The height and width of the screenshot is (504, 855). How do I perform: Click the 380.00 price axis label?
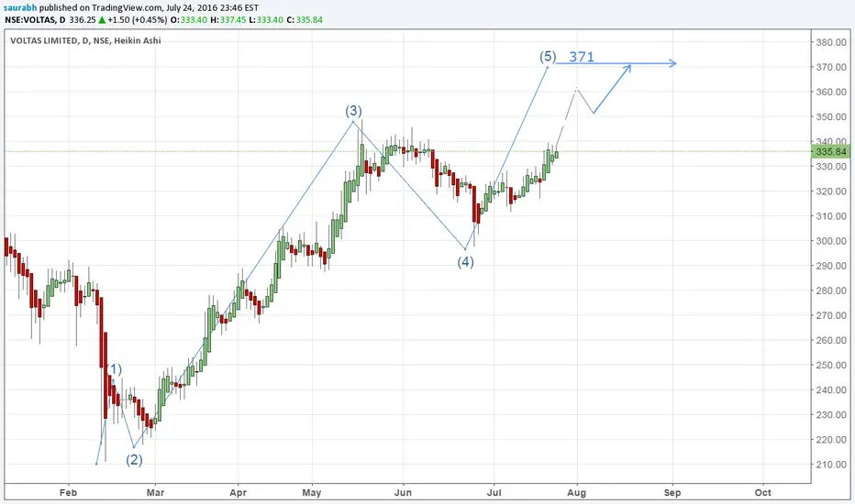coord(831,42)
